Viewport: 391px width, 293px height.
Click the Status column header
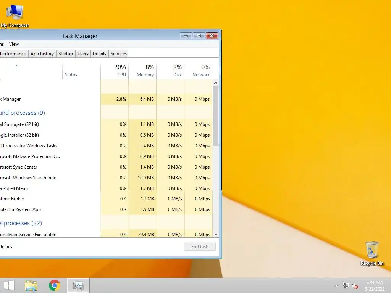point(82,71)
